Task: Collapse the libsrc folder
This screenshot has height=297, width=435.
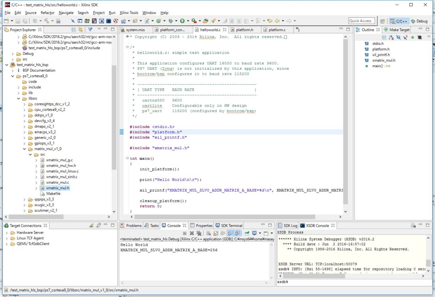Action: [19, 99]
